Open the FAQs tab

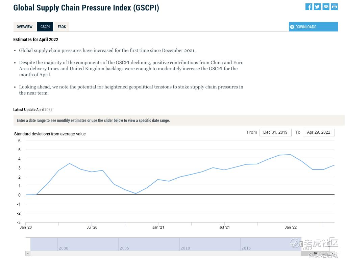tap(62, 27)
